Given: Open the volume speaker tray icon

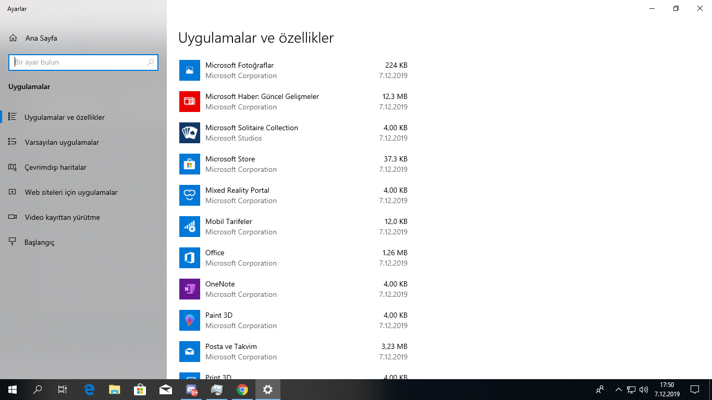Looking at the screenshot, I should [644, 390].
